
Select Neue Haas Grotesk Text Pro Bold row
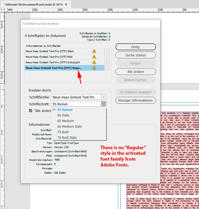tap(64, 57)
